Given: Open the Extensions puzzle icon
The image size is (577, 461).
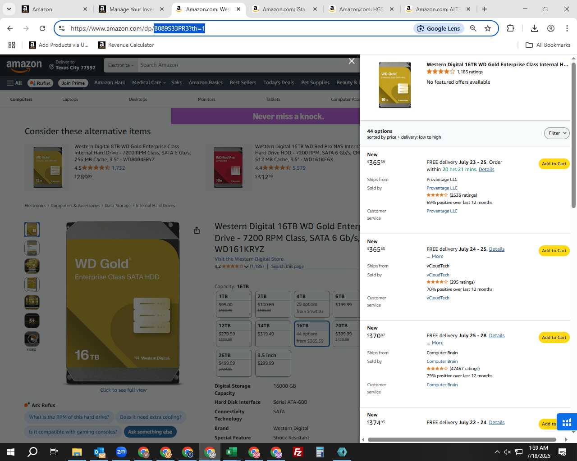Looking at the screenshot, I should click(510, 28).
